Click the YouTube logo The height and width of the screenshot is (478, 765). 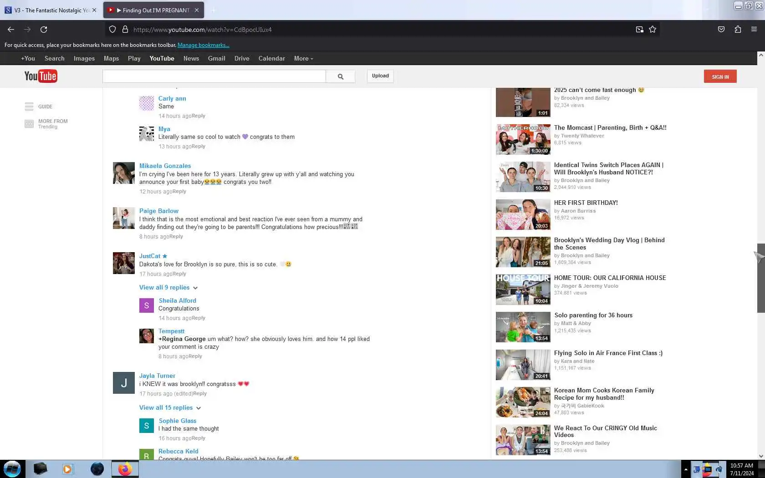click(41, 76)
